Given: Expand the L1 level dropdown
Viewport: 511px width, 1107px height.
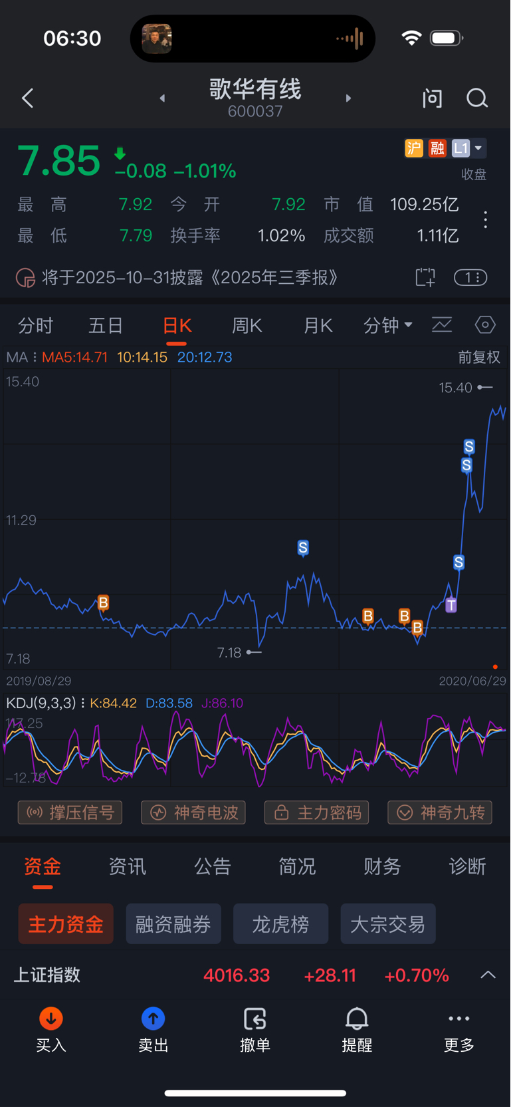Looking at the screenshot, I should click(x=468, y=148).
